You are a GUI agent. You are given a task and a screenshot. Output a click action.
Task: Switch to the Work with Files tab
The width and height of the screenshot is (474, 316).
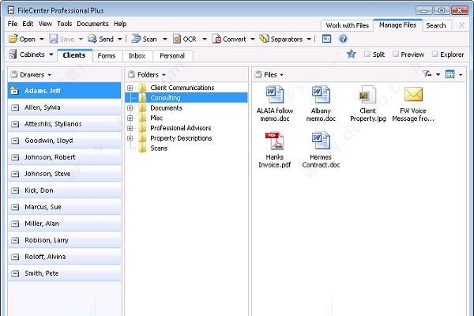pyautogui.click(x=348, y=25)
